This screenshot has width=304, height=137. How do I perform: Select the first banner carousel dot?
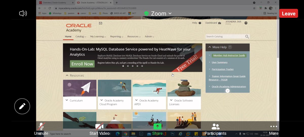coord(123,66)
